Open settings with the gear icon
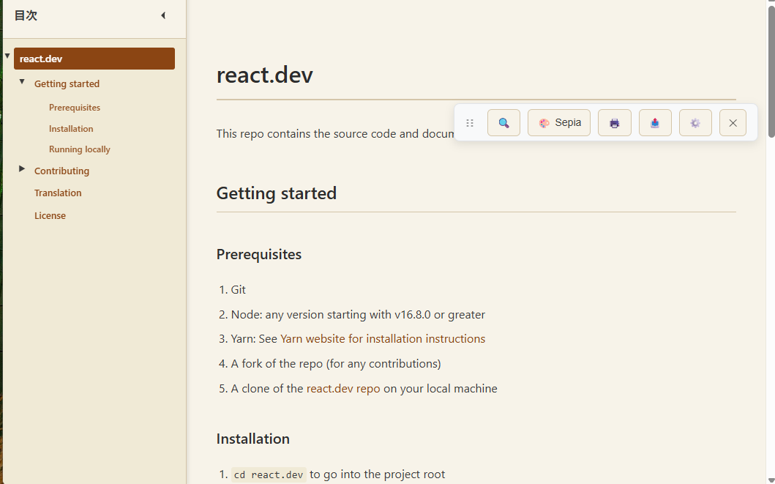This screenshot has width=775, height=484. (x=695, y=122)
